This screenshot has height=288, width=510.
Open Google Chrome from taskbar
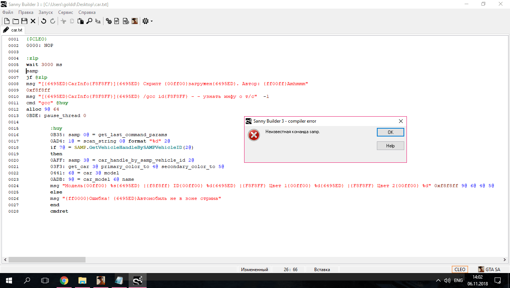(64, 280)
